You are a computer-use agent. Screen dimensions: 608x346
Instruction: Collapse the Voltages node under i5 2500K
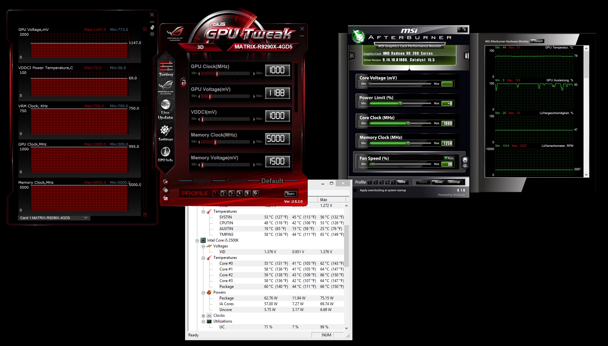(x=203, y=246)
